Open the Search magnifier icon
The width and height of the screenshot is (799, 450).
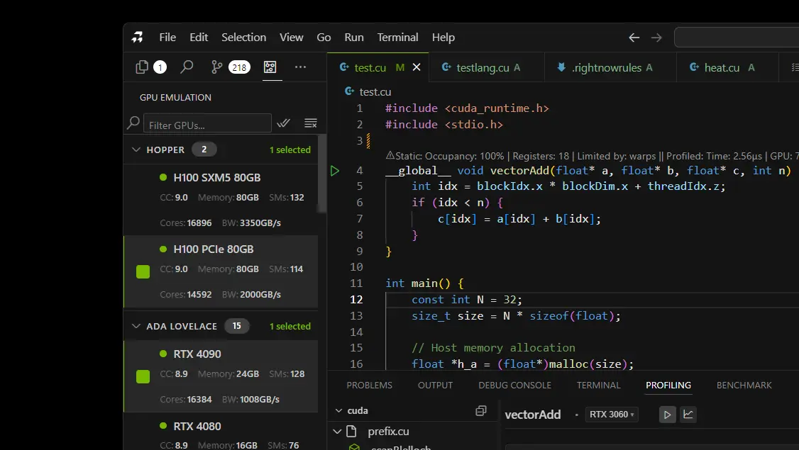click(187, 67)
